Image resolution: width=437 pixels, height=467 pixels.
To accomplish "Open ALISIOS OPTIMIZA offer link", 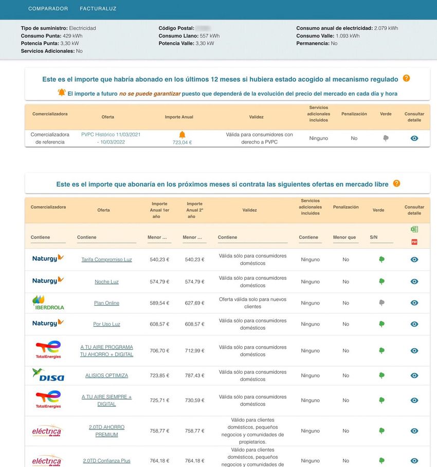I will coord(106,375).
